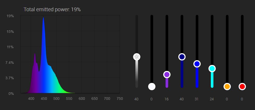Click the cyan channel value 24
This screenshot has height=110, width=255.
[212, 99]
